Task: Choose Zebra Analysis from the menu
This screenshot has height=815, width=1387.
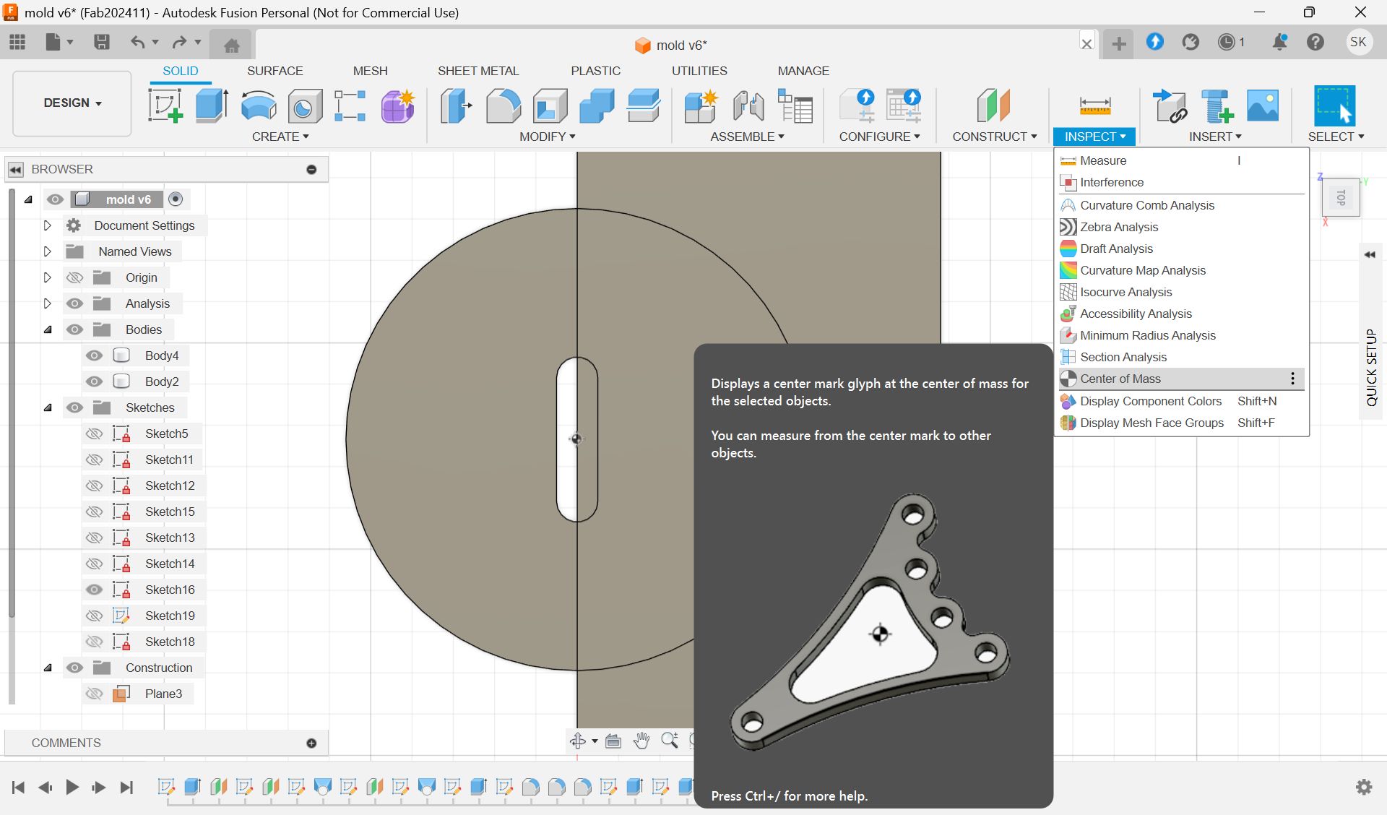Action: (1182, 227)
